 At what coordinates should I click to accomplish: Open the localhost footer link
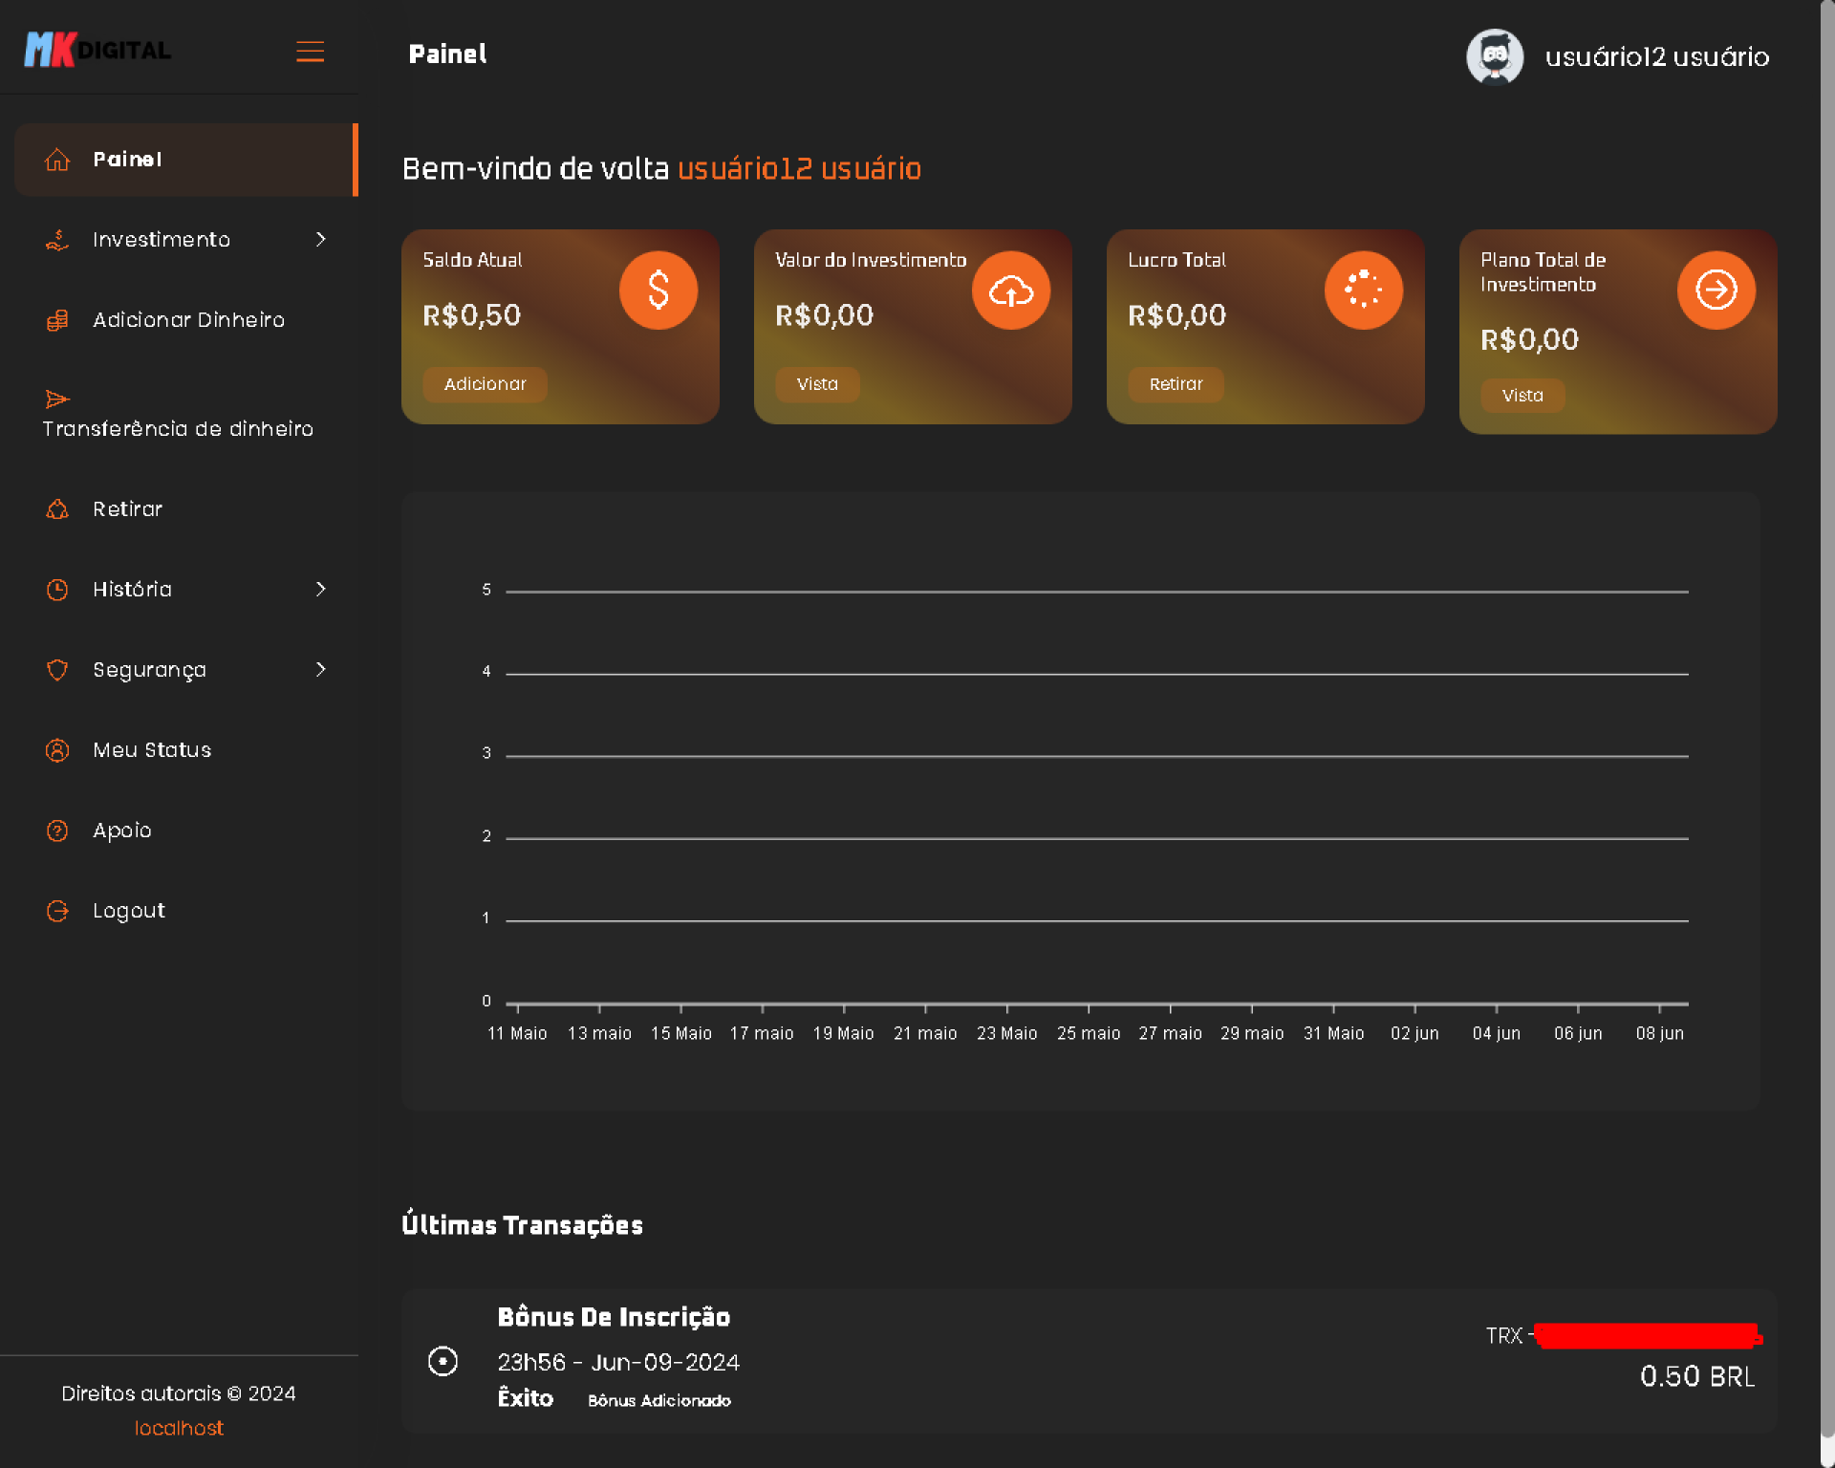pos(179,1428)
